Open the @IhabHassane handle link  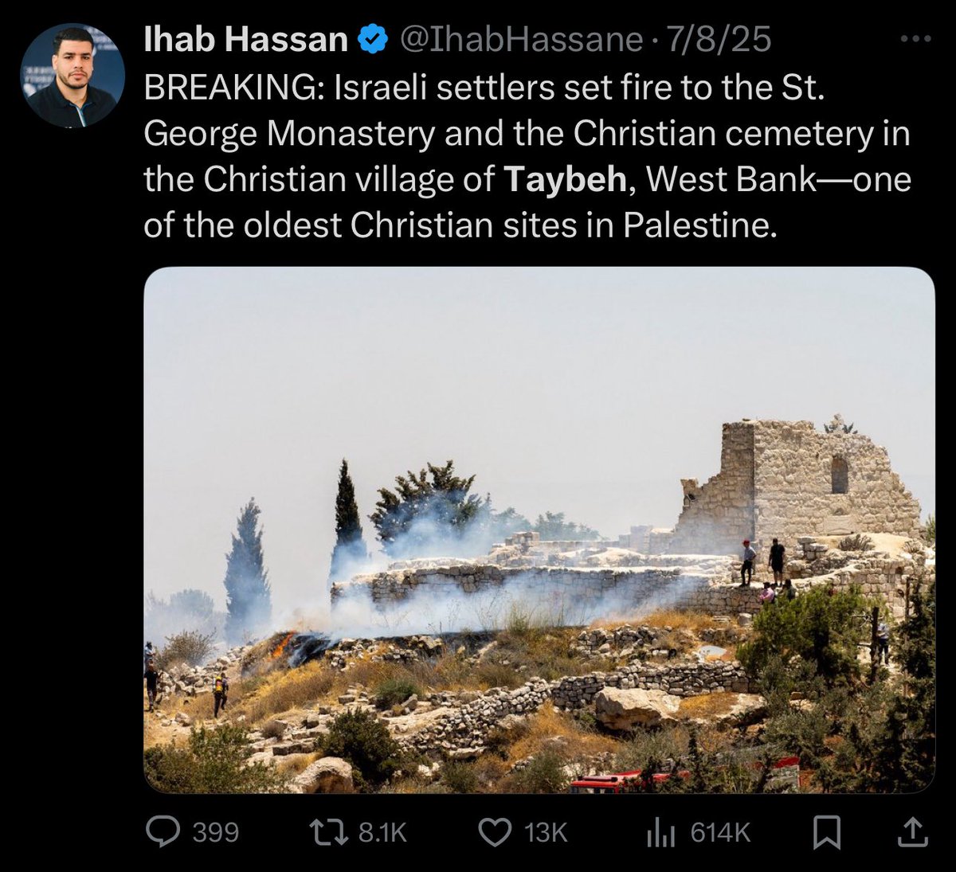point(520,40)
